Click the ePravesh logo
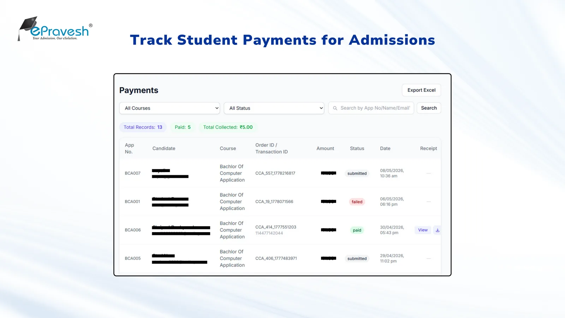565x318 pixels. [55, 29]
